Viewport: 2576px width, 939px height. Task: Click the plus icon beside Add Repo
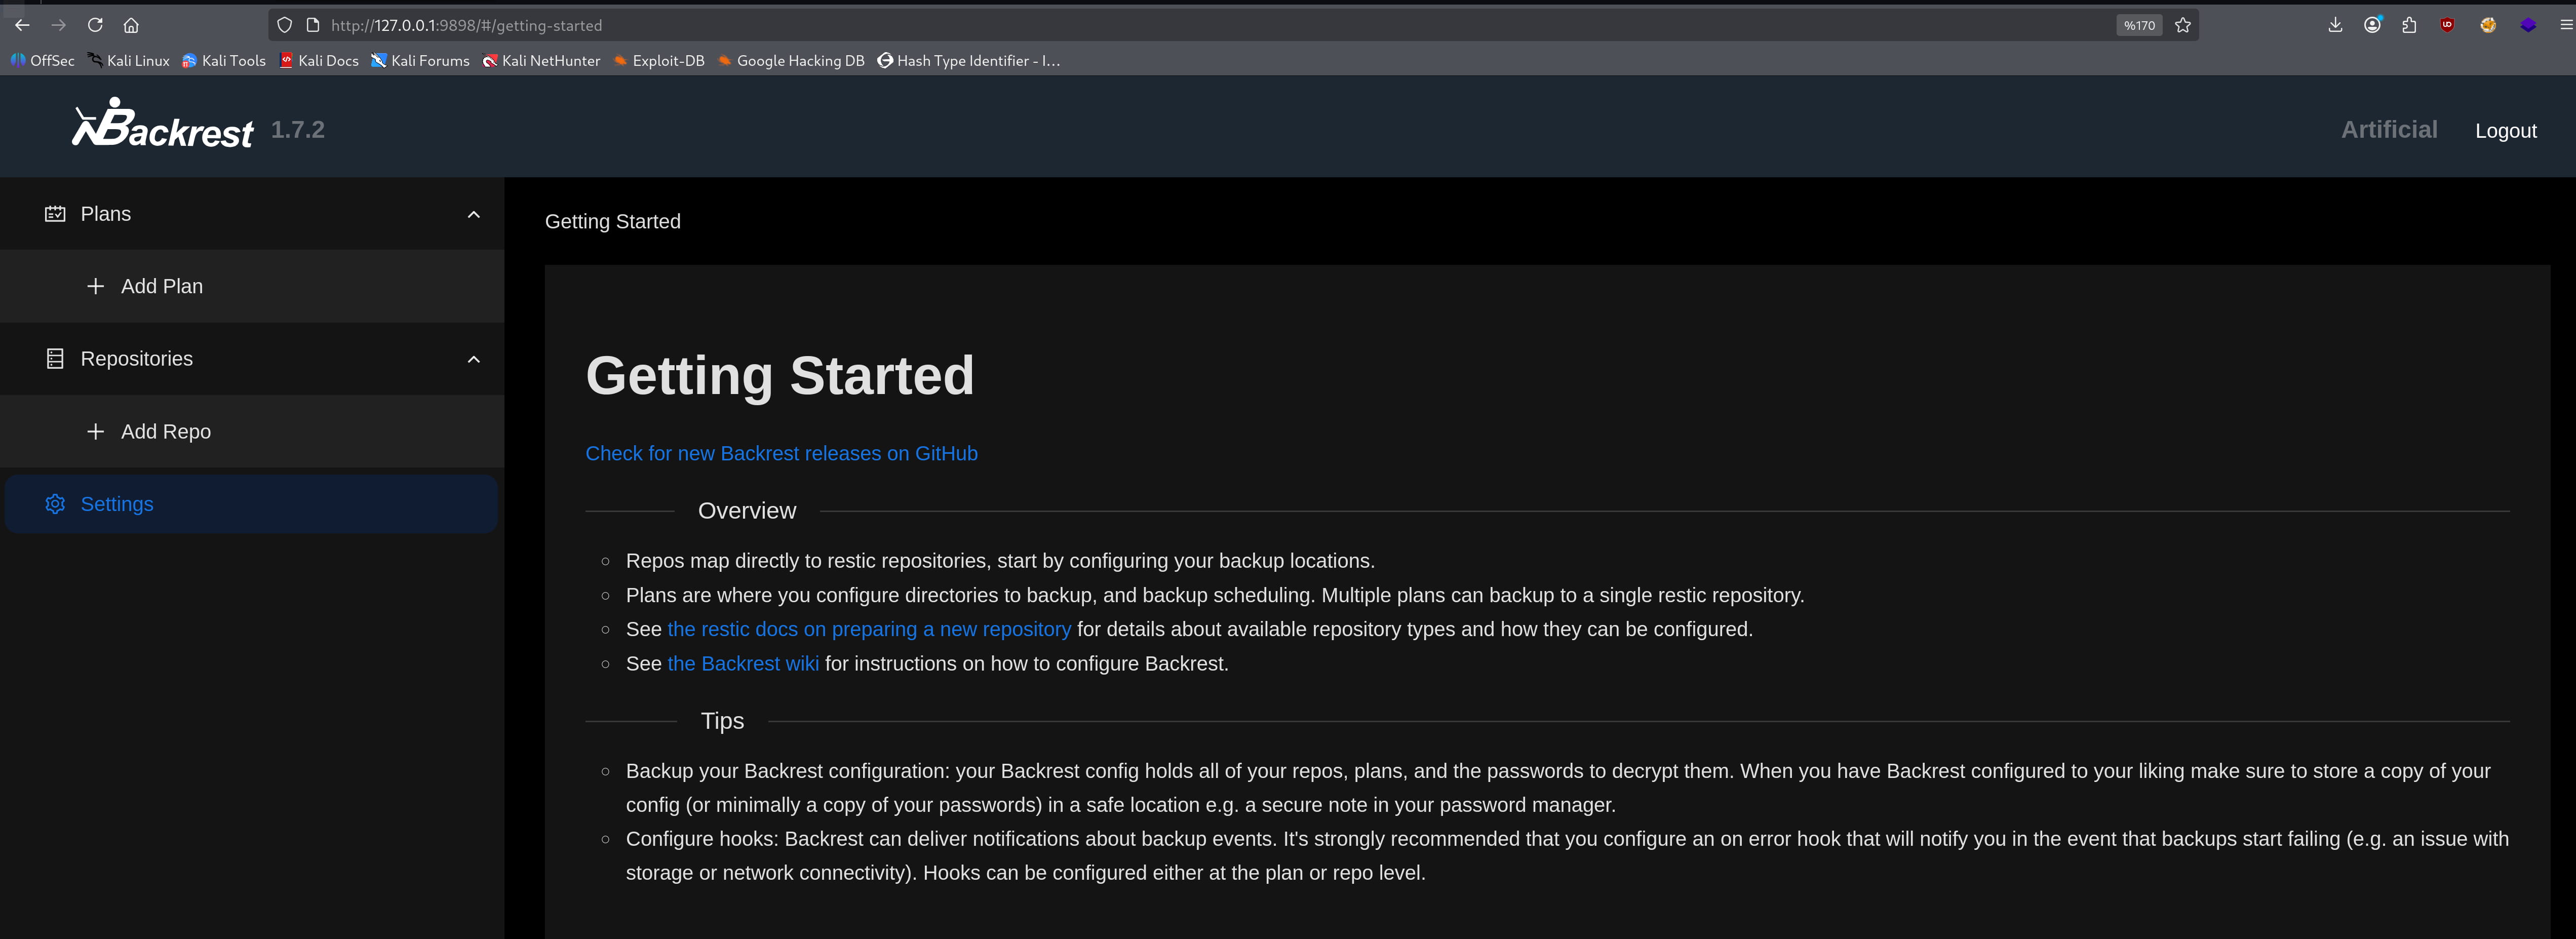(x=95, y=432)
